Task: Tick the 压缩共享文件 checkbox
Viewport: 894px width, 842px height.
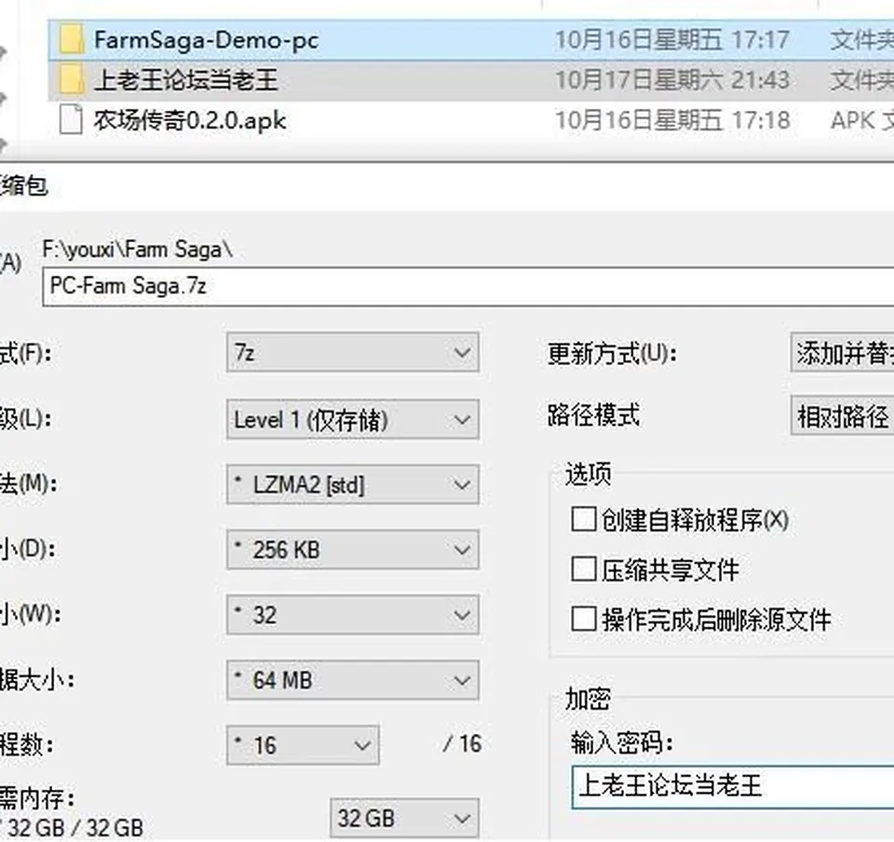Action: click(584, 569)
